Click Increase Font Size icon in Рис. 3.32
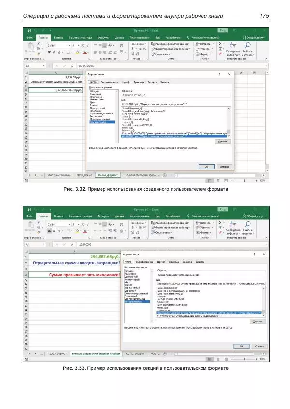 (x=83, y=46)
